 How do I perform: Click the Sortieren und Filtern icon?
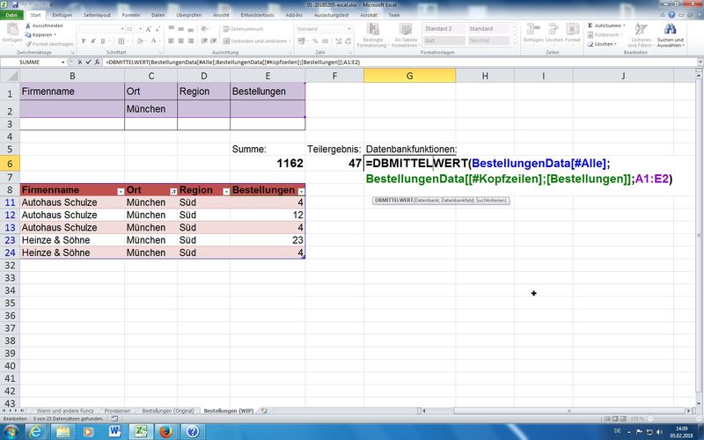click(x=642, y=31)
